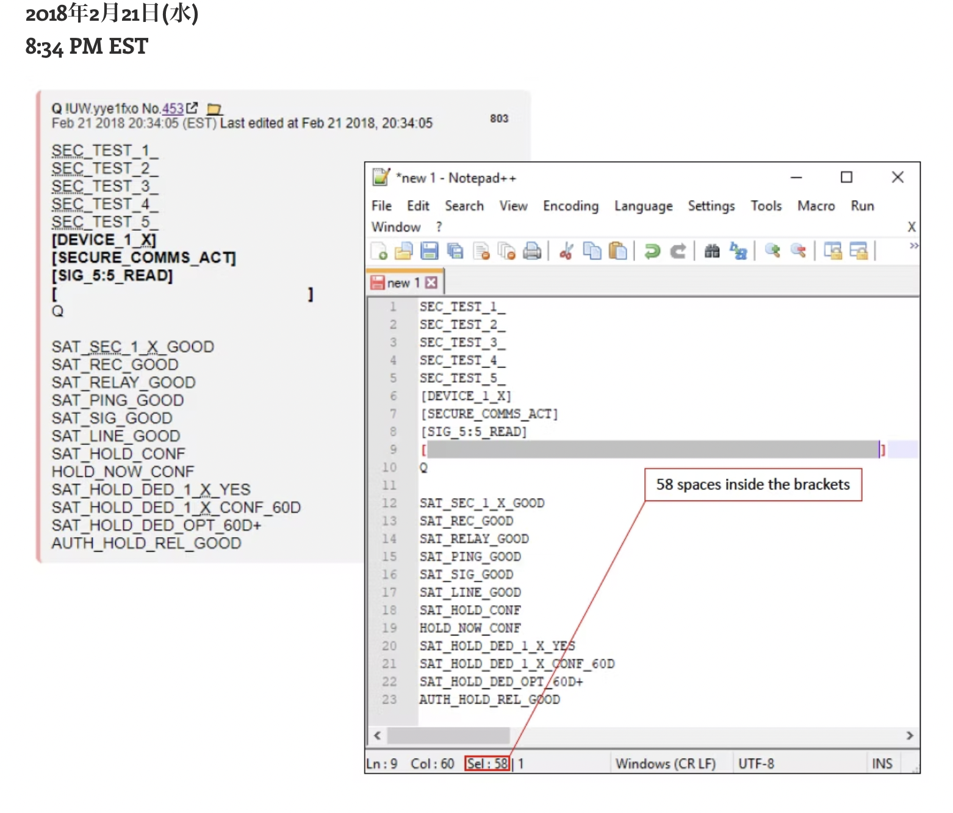Open the View menu

(514, 206)
